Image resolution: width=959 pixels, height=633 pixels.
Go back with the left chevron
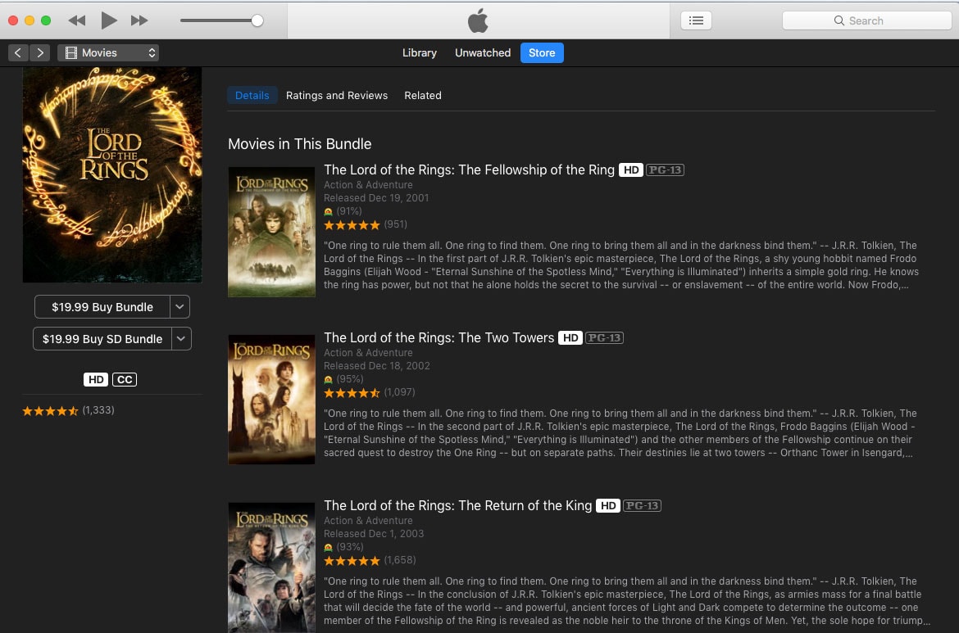pyautogui.click(x=19, y=52)
